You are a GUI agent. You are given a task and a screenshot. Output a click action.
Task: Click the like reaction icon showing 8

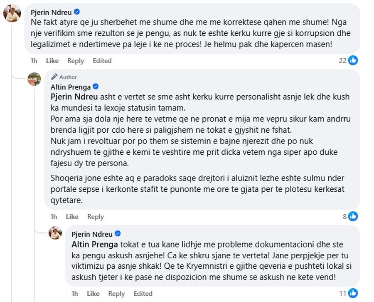point(353,216)
